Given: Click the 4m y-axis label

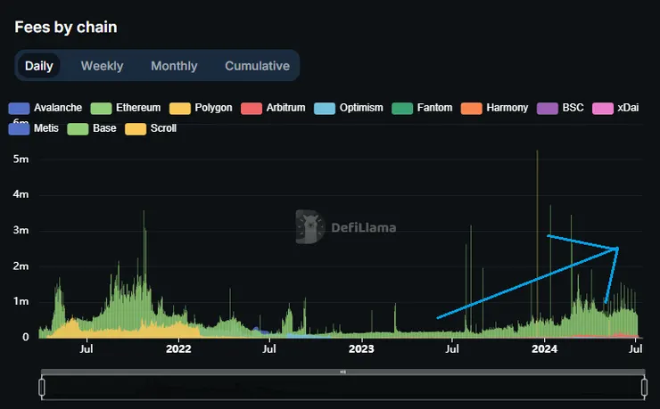Looking at the screenshot, I should (21, 194).
